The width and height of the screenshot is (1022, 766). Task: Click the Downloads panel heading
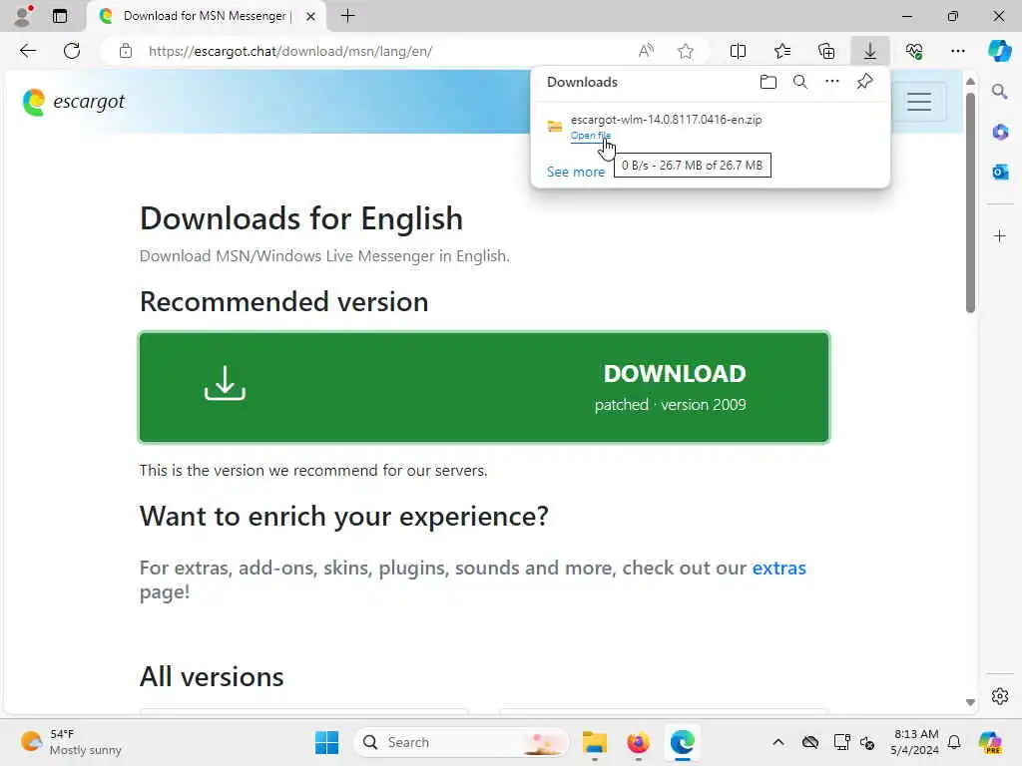(582, 82)
